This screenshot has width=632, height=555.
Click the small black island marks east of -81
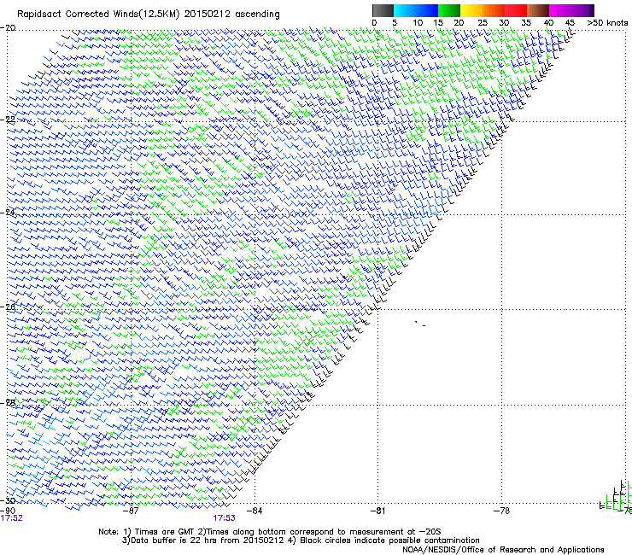point(420,324)
